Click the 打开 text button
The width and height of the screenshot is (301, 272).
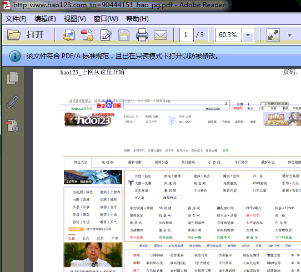tap(35, 35)
